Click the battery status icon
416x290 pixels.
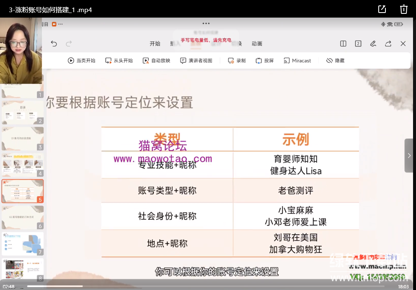pyautogui.click(x=399, y=24)
